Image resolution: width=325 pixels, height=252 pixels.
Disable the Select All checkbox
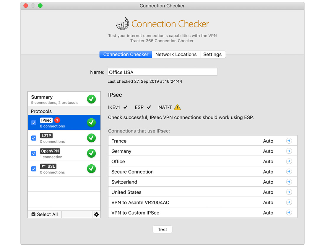click(34, 215)
